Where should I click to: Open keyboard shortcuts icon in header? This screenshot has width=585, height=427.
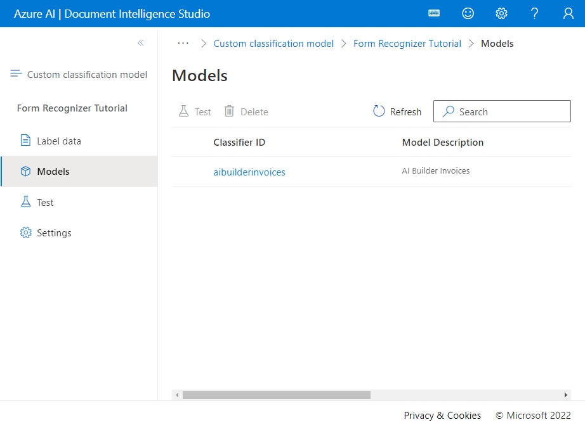(x=434, y=13)
